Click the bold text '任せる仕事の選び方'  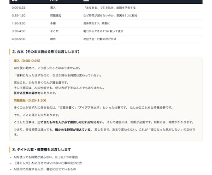(27, 93)
